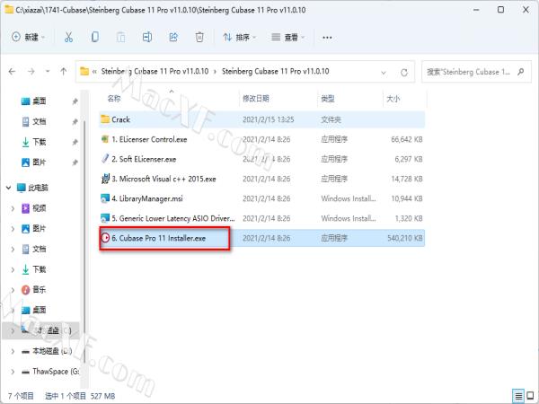Select 1. ELicenser Control.exe file
This screenshot has width=539, height=404.
(262, 139)
